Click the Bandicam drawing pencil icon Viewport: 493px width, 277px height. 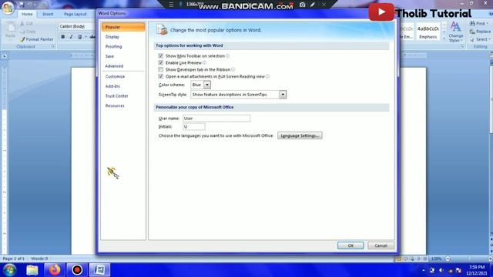[313, 5]
